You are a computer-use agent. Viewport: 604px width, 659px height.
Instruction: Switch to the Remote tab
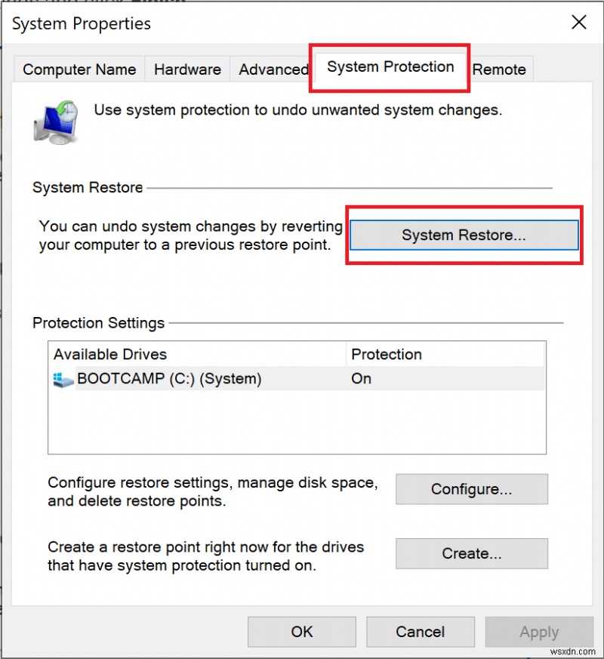tap(499, 69)
